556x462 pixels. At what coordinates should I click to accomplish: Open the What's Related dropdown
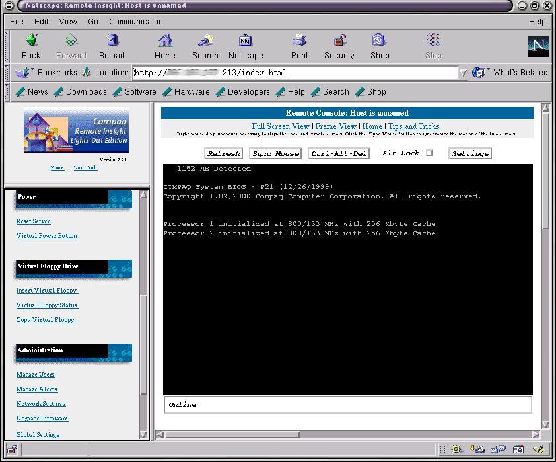coord(510,73)
